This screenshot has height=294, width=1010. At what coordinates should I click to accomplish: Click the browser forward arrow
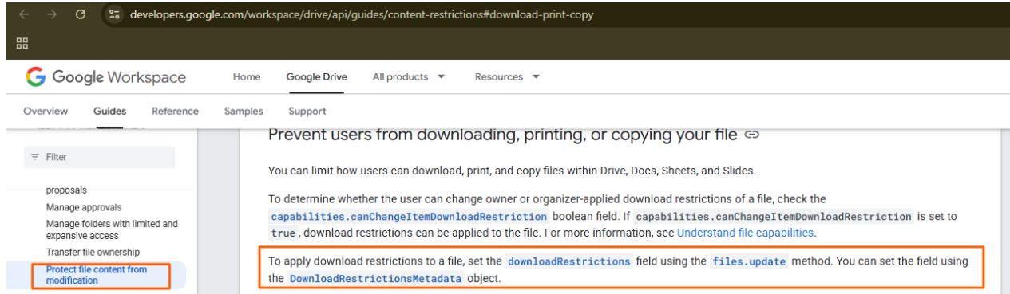[x=51, y=14]
